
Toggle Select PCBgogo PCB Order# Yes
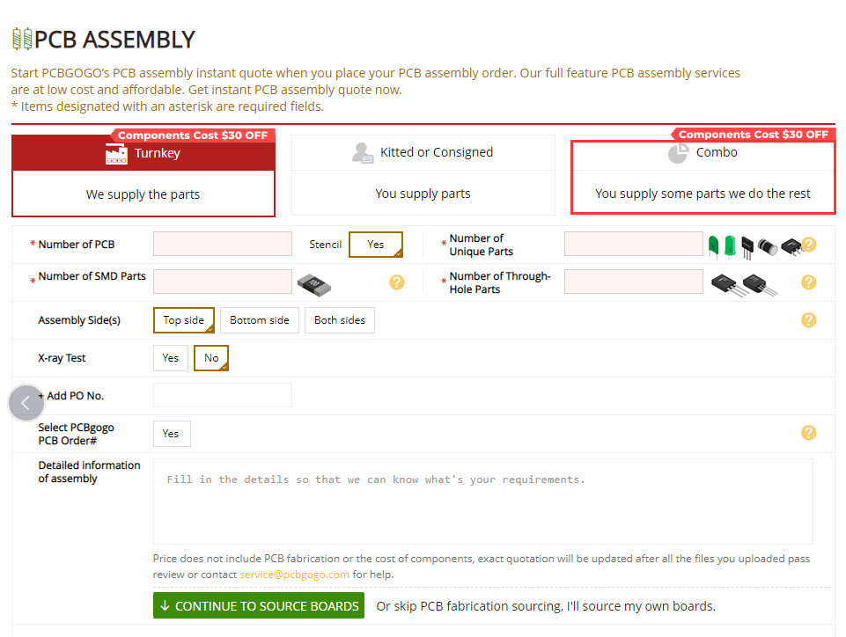coord(172,434)
